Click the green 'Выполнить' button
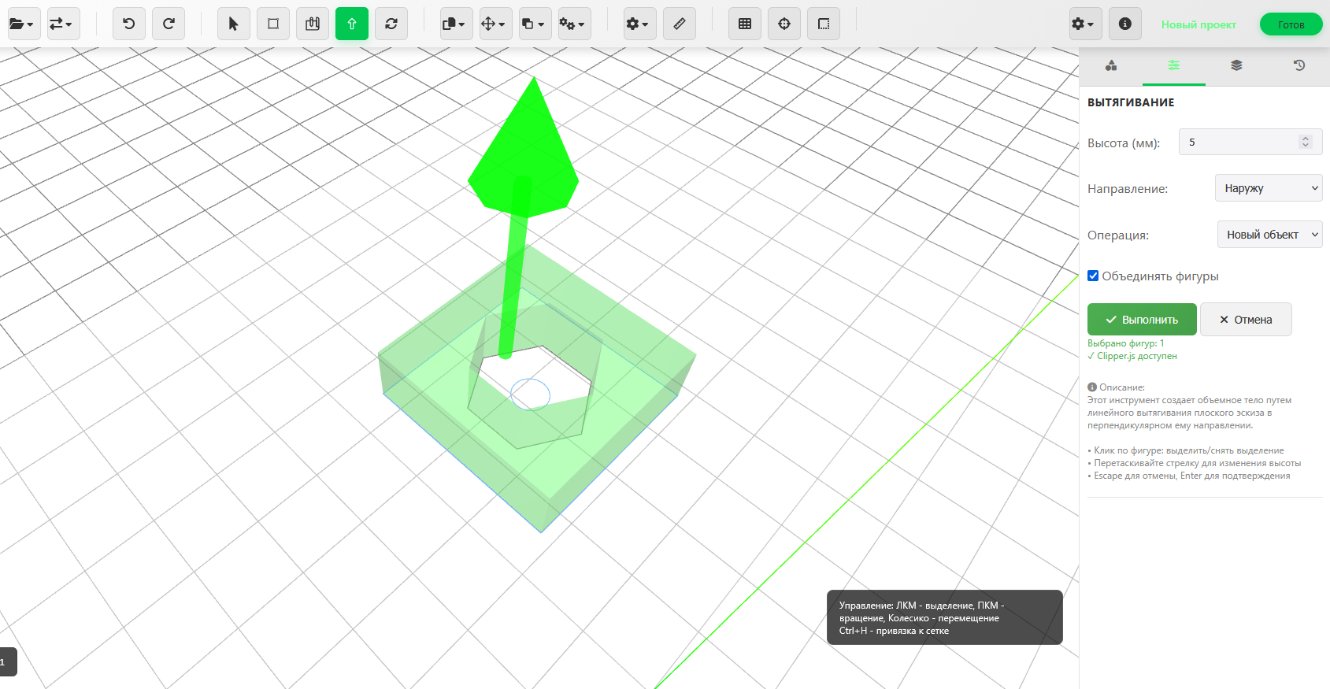 [1142, 320]
